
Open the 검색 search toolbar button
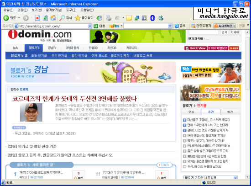click(65, 18)
